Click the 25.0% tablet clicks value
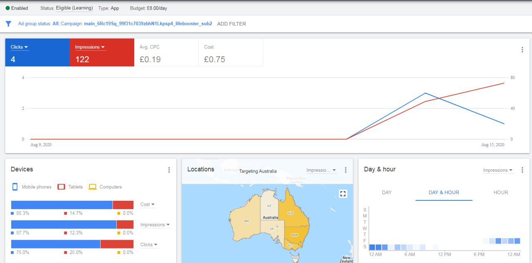This screenshot has width=532, height=263. pyautogui.click(x=76, y=252)
